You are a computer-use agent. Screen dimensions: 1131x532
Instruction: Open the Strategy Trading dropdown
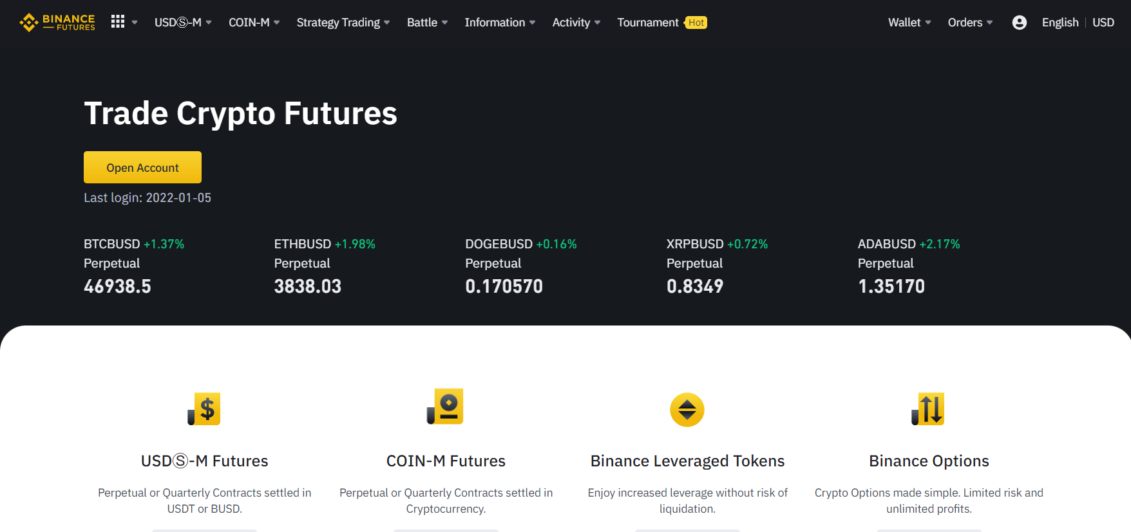coord(343,23)
